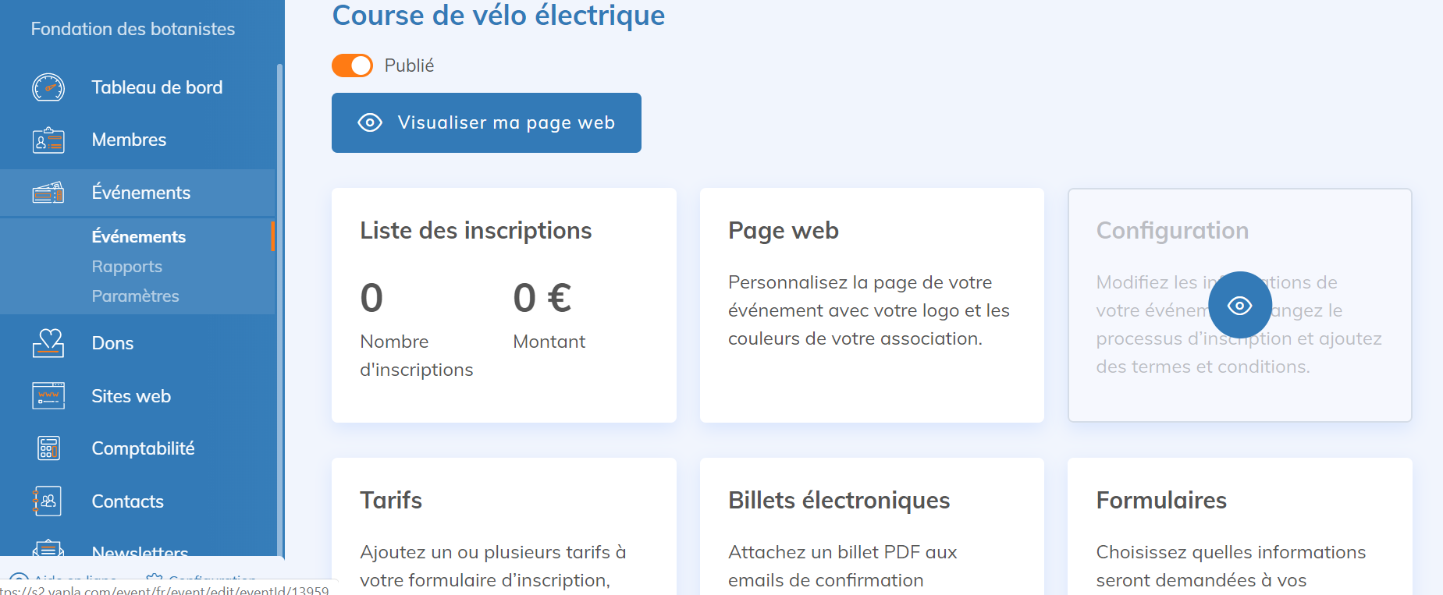This screenshot has width=1443, height=595.
Task: Select the highlighted Événements submenu entry
Action: point(138,237)
